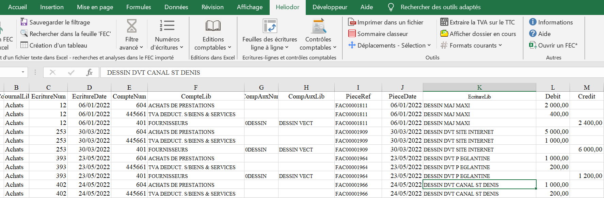Expand Formats courants dropdown
This screenshot has height=198, width=604.
click(471, 45)
